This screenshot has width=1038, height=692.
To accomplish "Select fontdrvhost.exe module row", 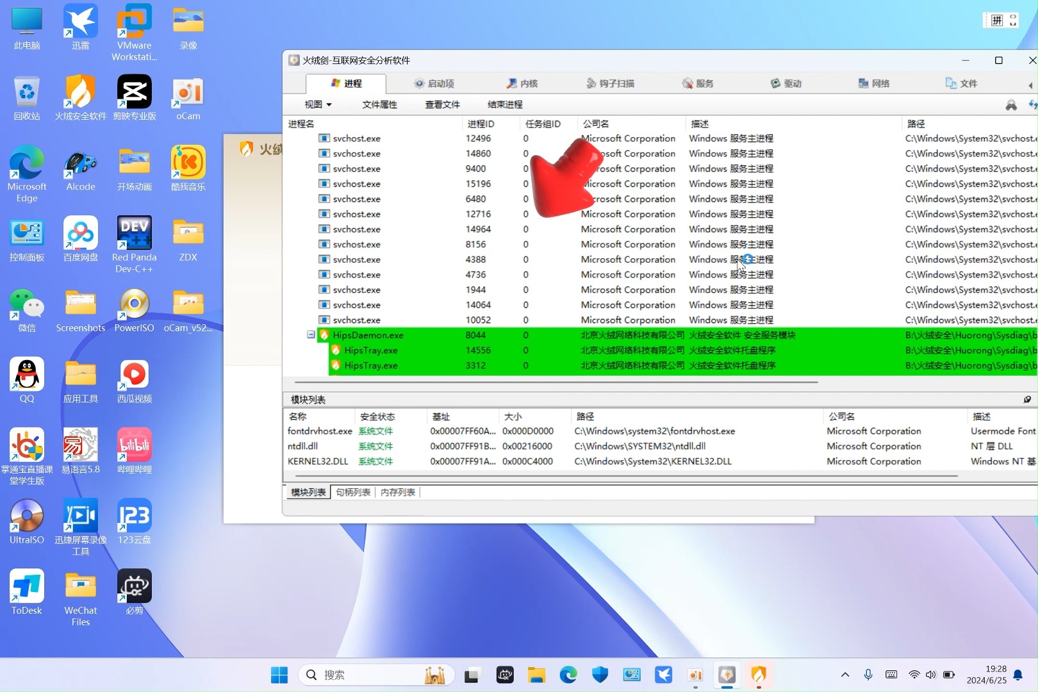I will click(660, 431).
